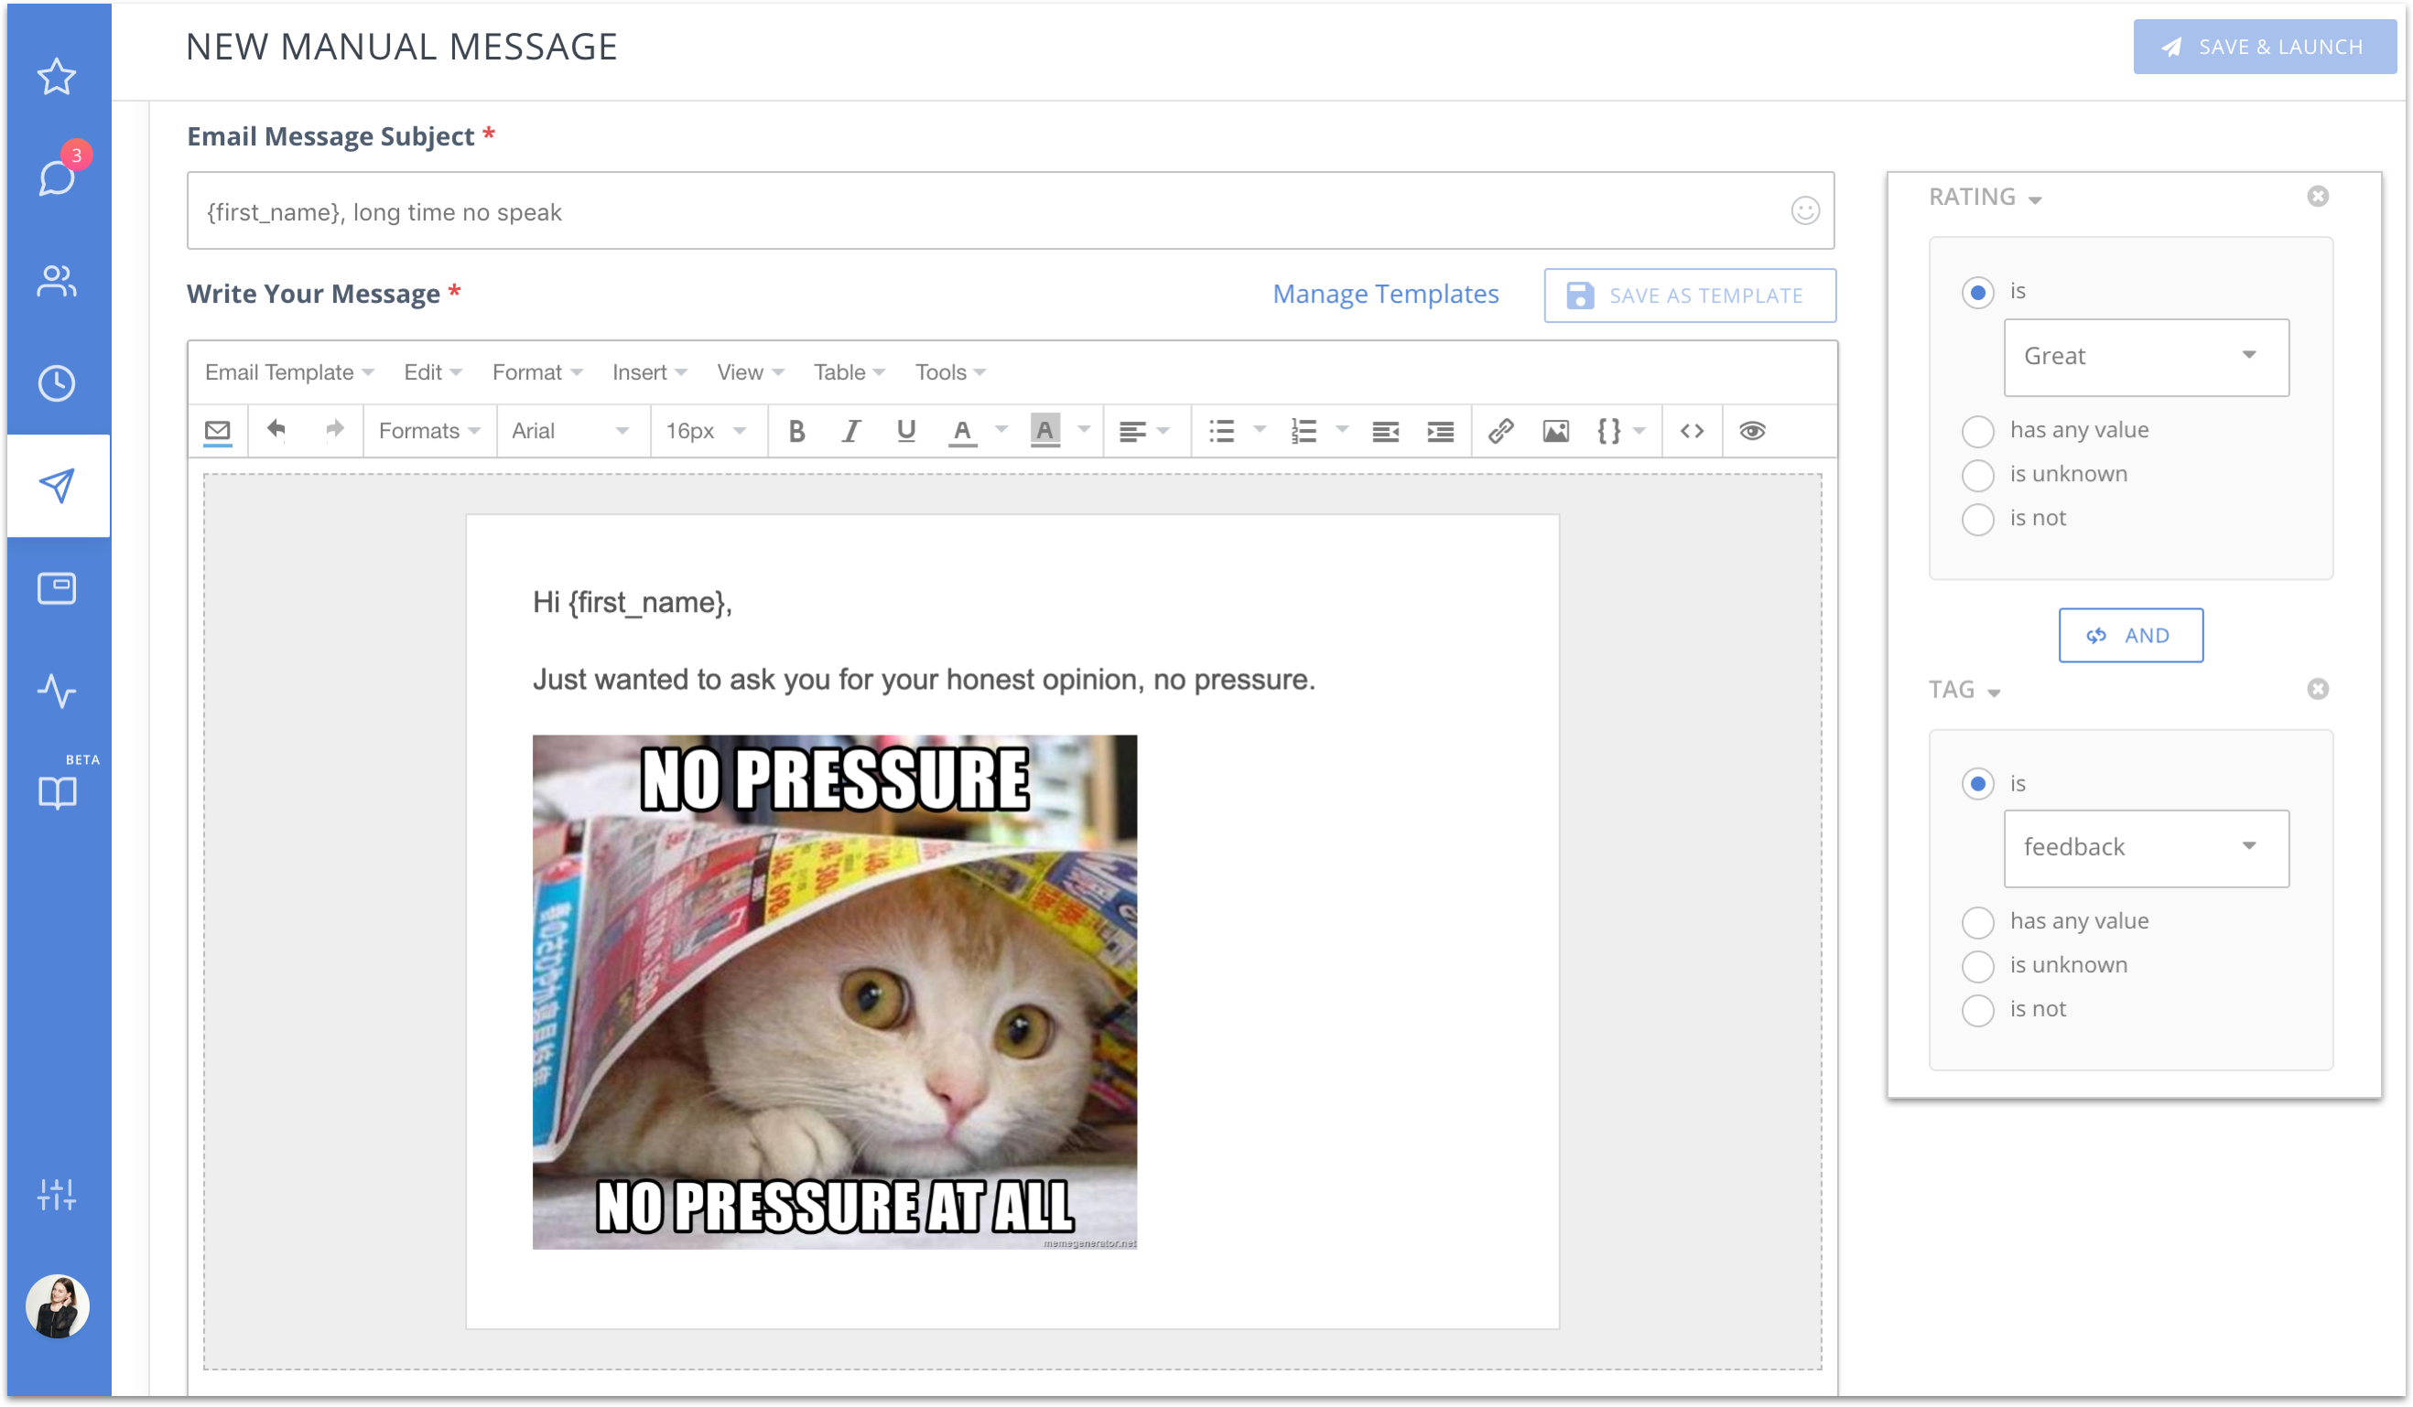2413x1407 pixels.
Task: Click Save As Template button
Action: click(x=1689, y=295)
